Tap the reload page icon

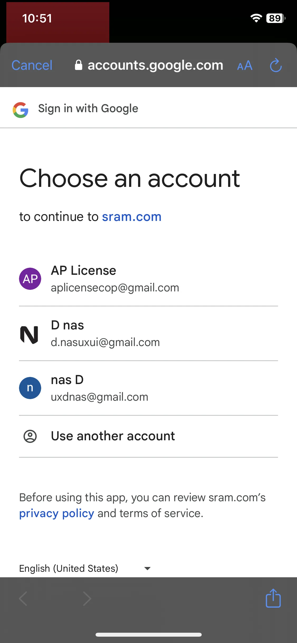click(276, 65)
